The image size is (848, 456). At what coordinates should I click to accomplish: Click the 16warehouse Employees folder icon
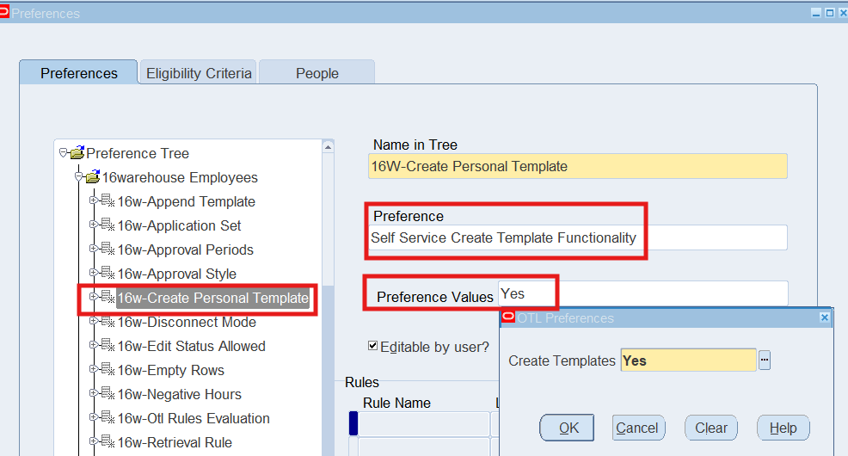pyautogui.click(x=92, y=177)
